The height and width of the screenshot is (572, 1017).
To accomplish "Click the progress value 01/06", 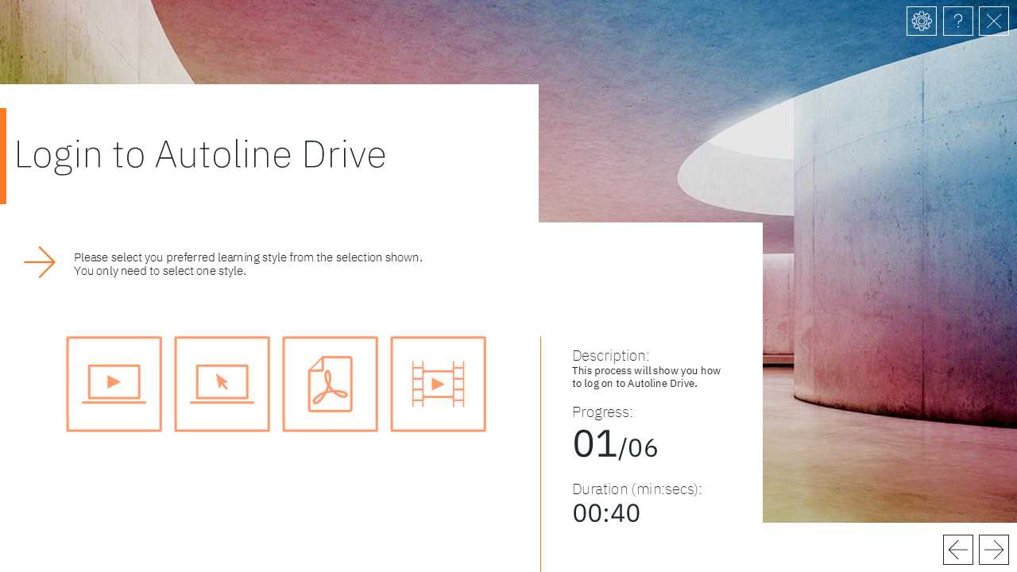I will pyautogui.click(x=615, y=444).
